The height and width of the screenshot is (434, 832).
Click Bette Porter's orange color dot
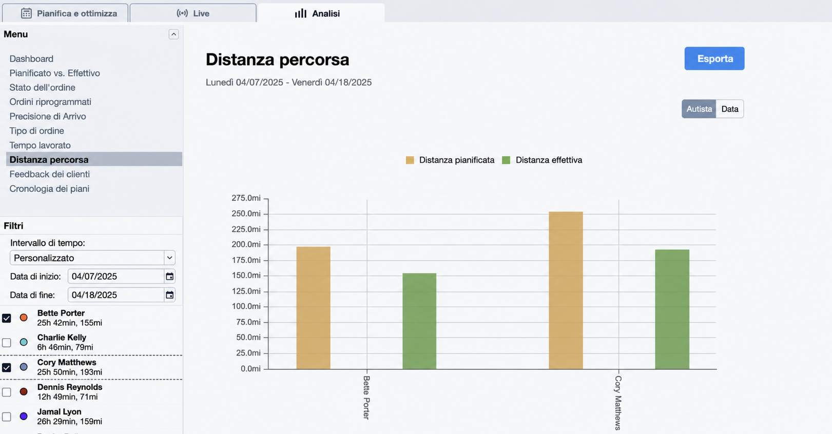24,318
